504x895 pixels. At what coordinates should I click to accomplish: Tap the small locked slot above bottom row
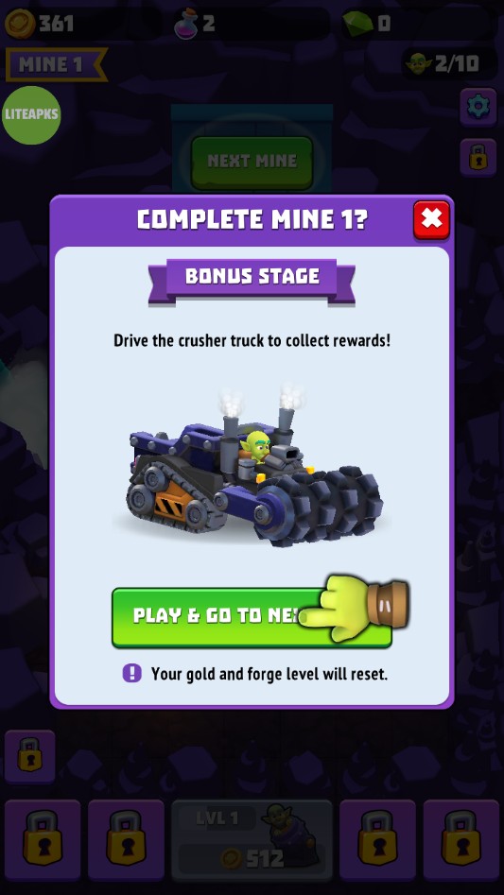pyautogui.click(x=29, y=756)
